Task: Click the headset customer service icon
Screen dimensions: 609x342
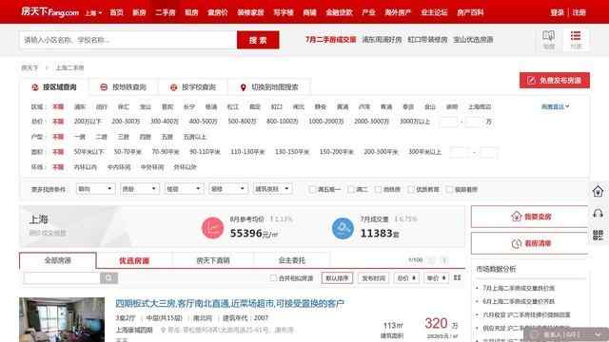Action: point(599,213)
